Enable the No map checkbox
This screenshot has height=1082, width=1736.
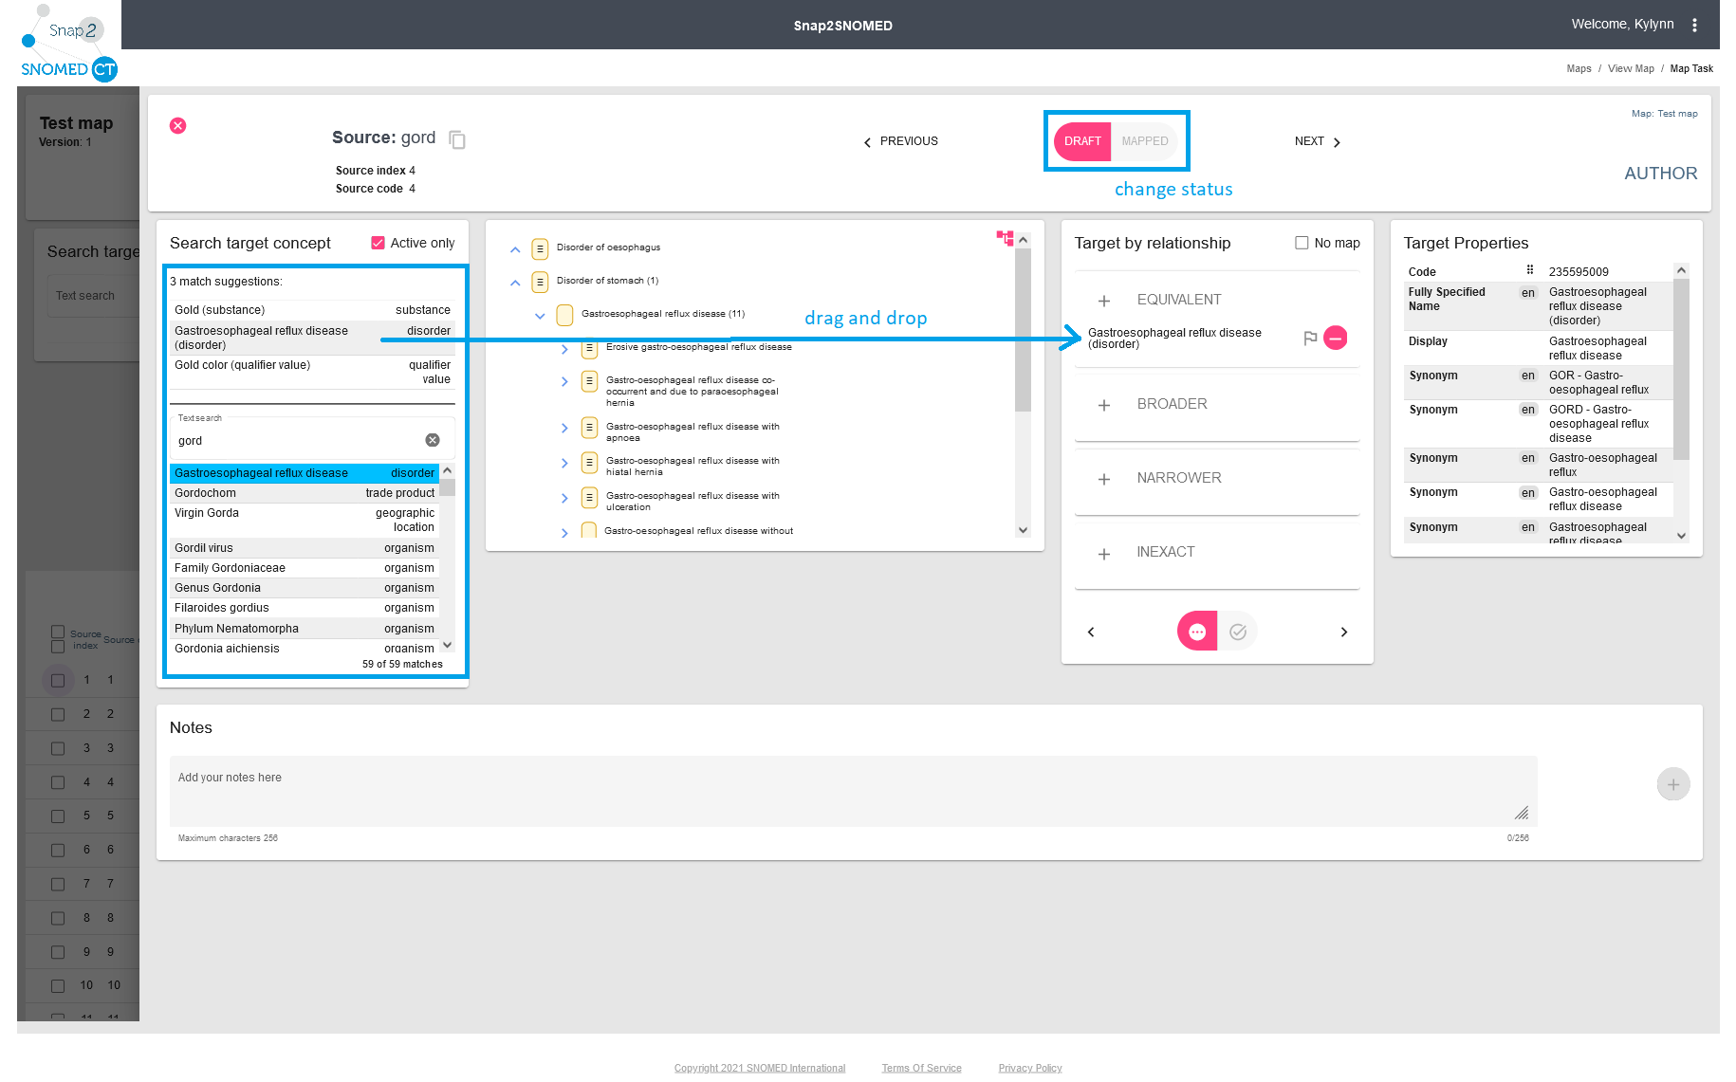point(1302,243)
